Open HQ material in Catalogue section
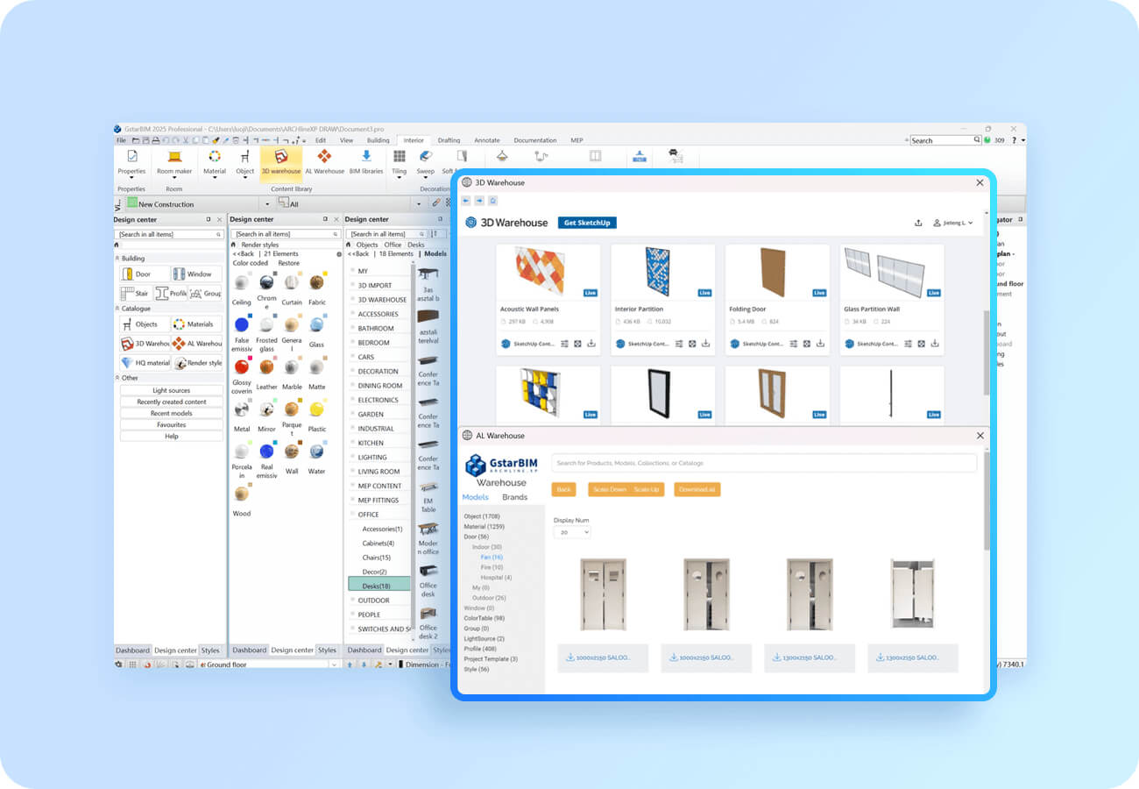The image size is (1139, 789). [x=145, y=363]
